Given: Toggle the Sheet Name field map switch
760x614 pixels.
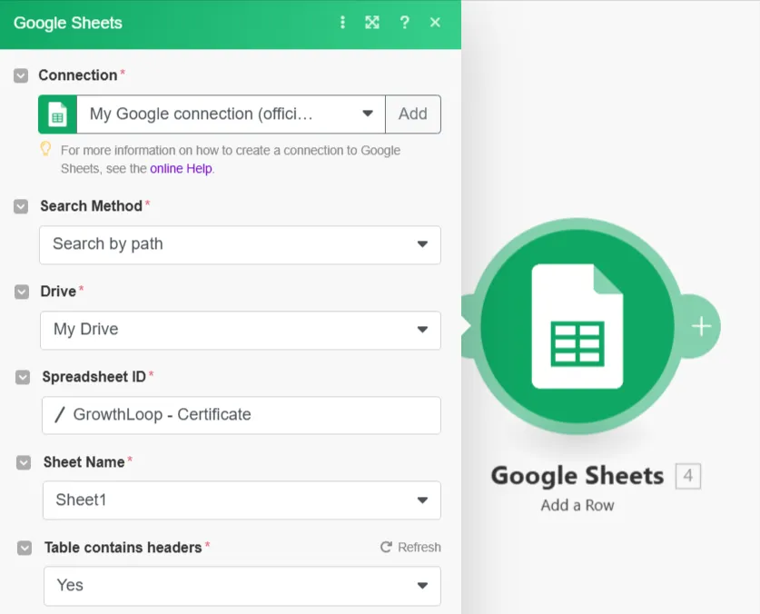Looking at the screenshot, I should coord(24,462).
